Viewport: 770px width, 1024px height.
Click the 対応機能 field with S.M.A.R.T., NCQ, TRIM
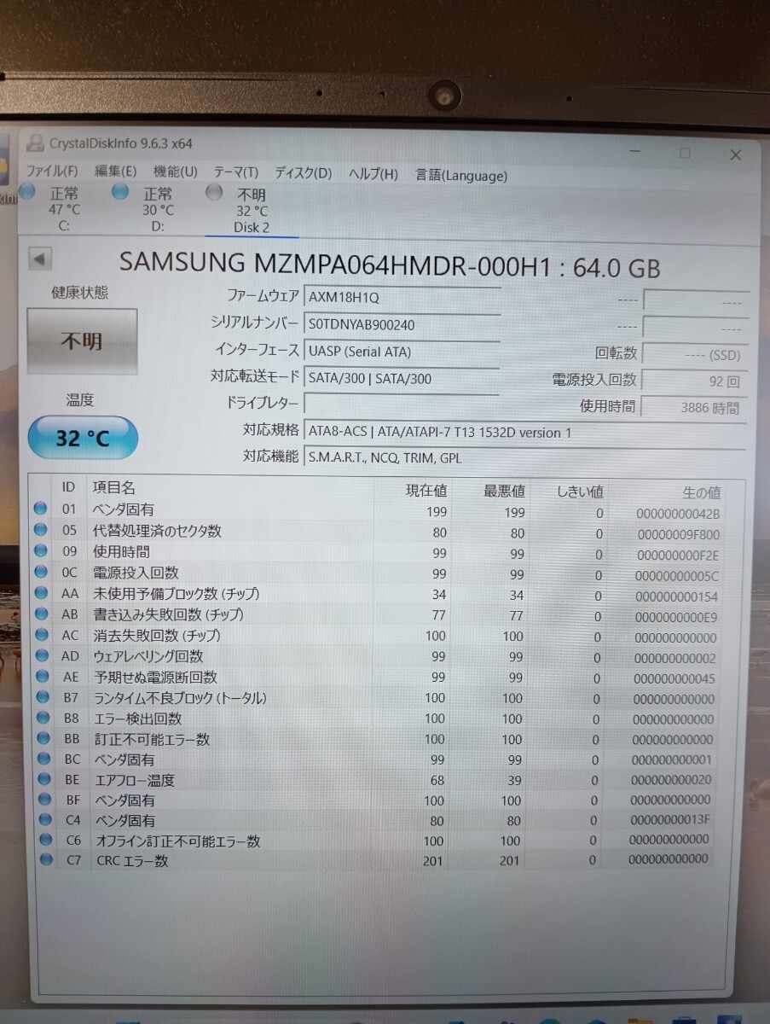(524, 458)
